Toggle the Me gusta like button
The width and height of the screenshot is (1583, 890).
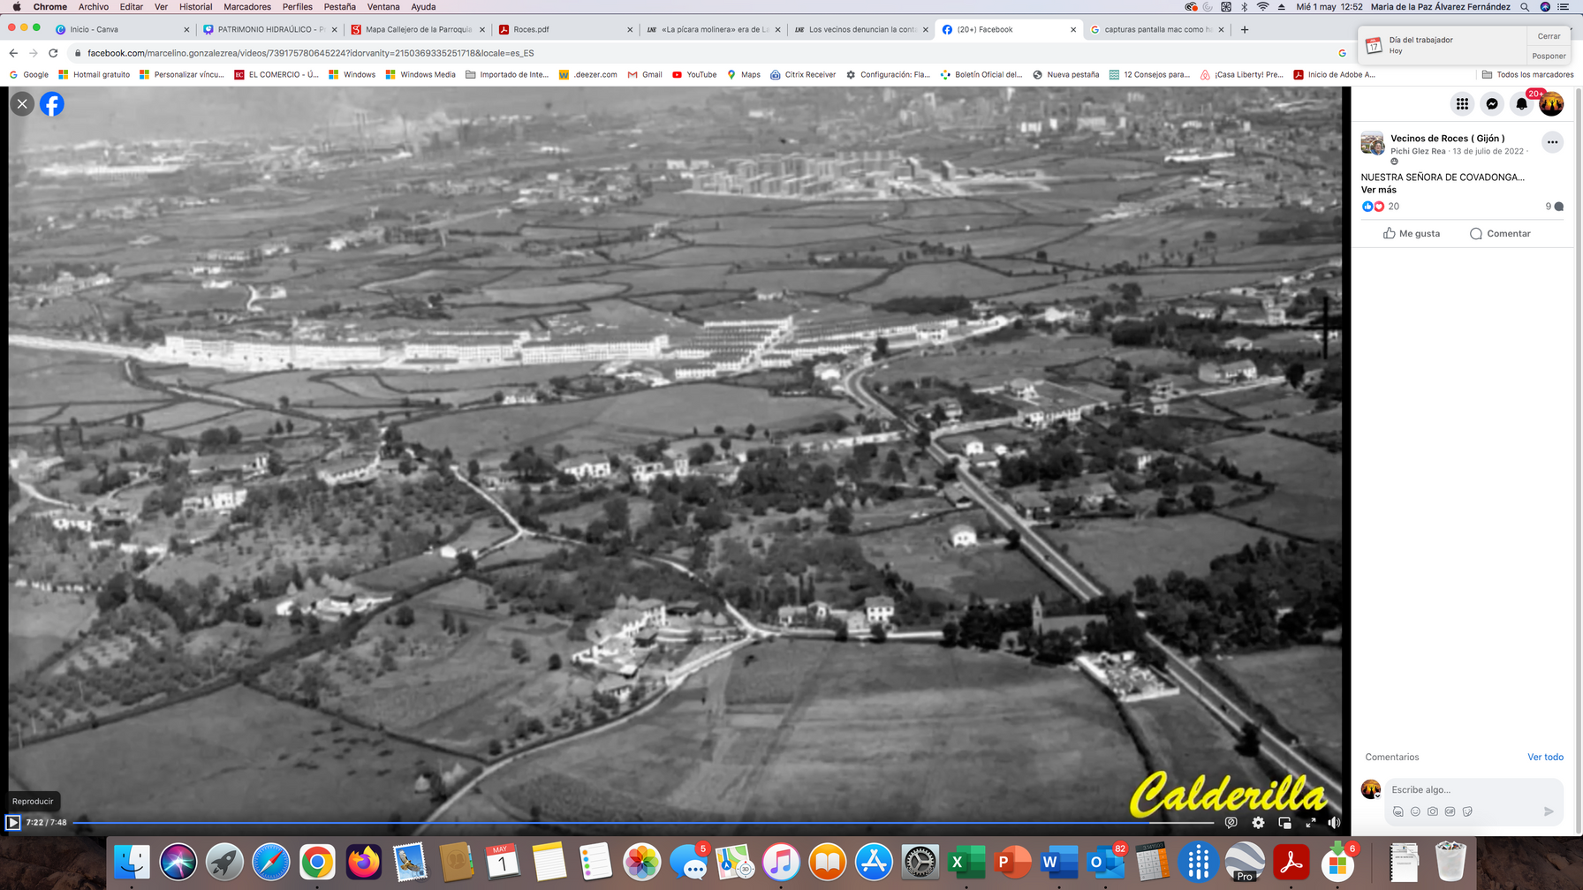click(1412, 234)
